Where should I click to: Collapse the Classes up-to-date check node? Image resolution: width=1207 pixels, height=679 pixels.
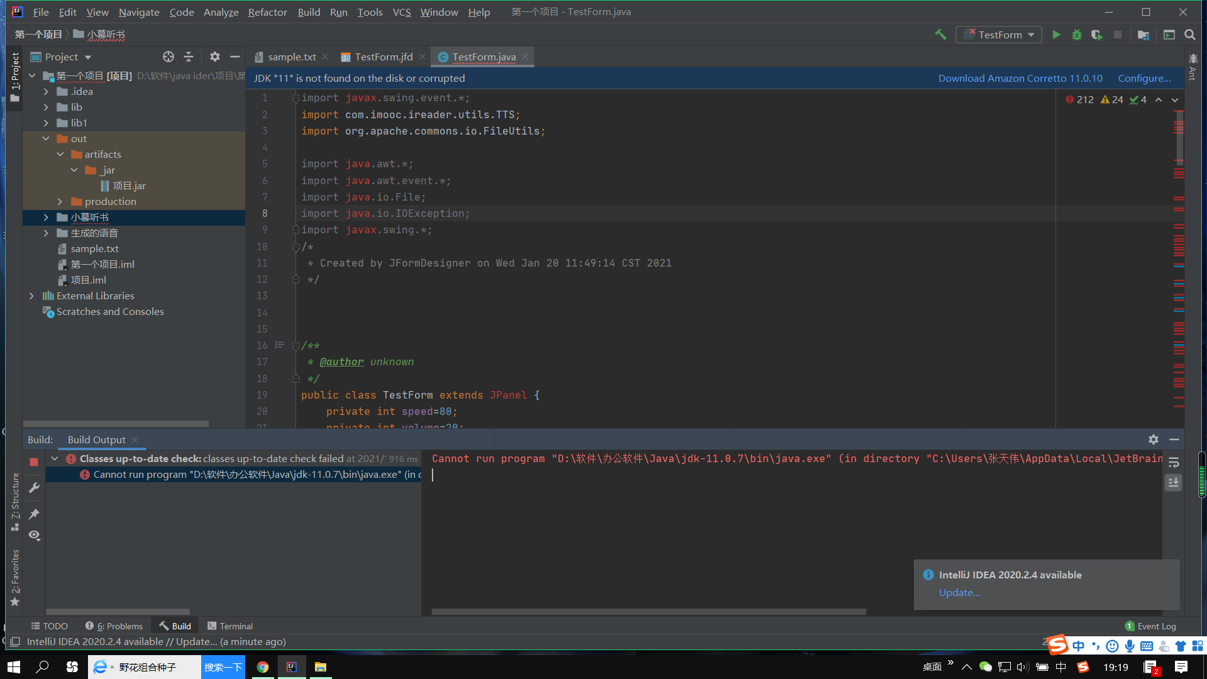[55, 459]
